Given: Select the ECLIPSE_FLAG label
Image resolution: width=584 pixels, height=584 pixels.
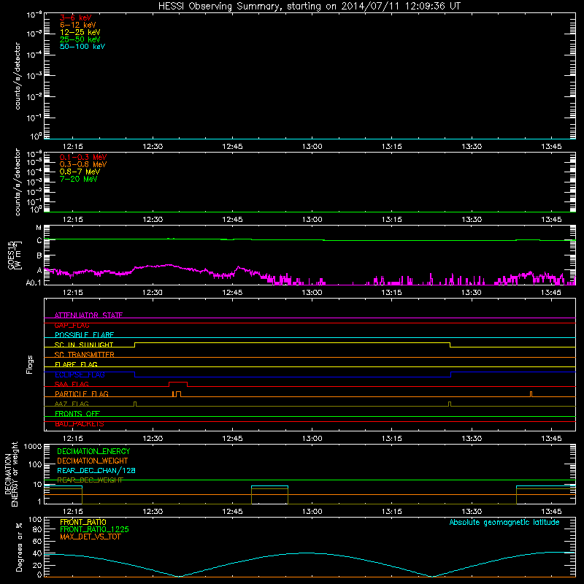Looking at the screenshot, I should pos(80,374).
